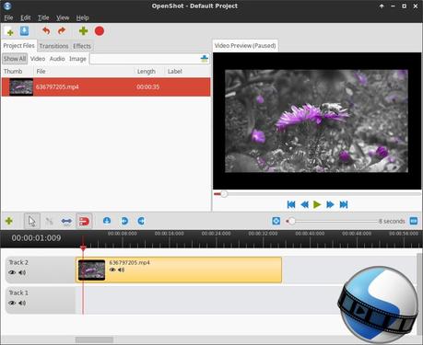Click the blue icon right of 8 seconds
This screenshot has width=423, height=345.
pyautogui.click(x=414, y=221)
